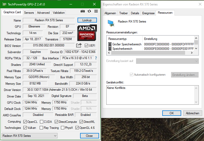This screenshot has height=141, width=204.
Task: Open the Treiber tab
Action: pyautogui.click(x=123, y=13)
